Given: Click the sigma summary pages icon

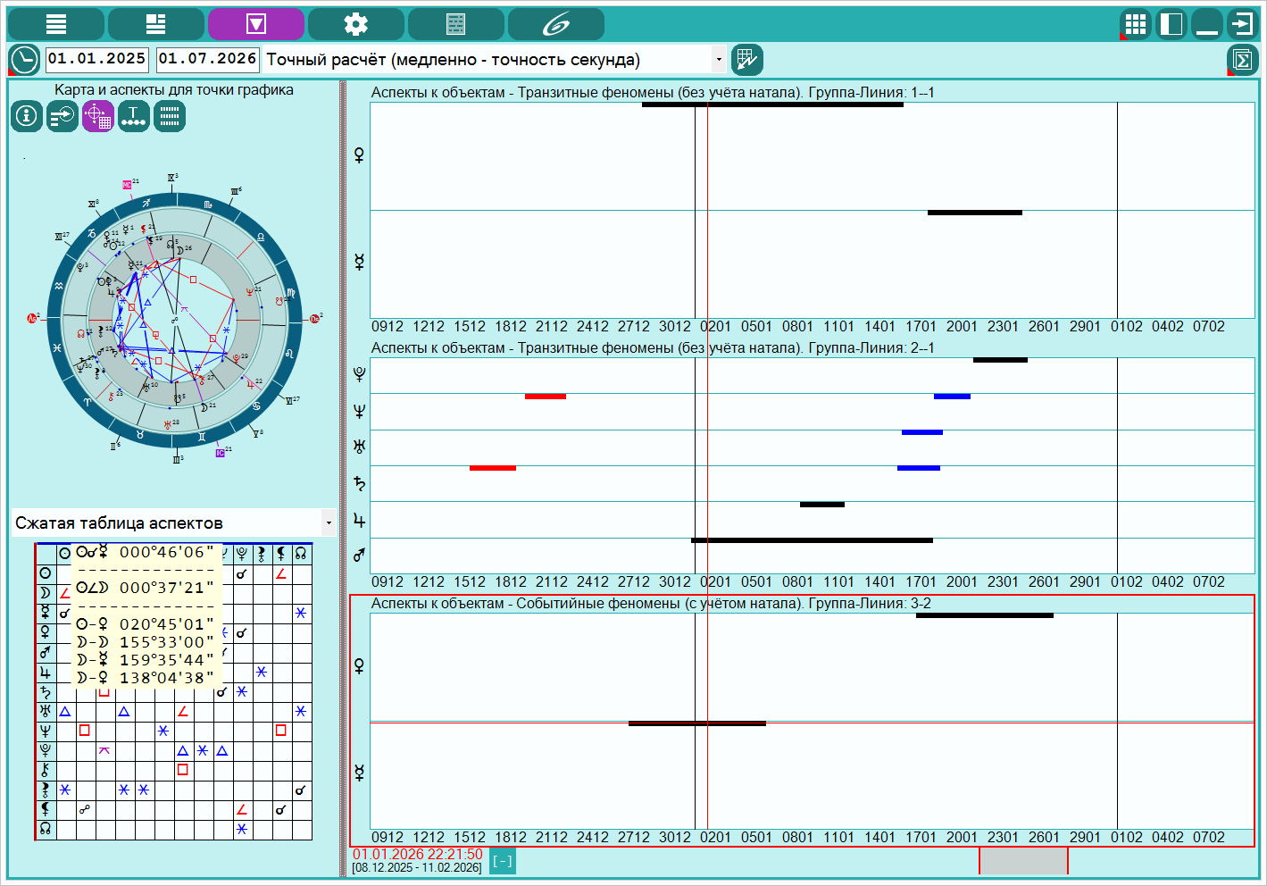Looking at the screenshot, I should [1243, 60].
